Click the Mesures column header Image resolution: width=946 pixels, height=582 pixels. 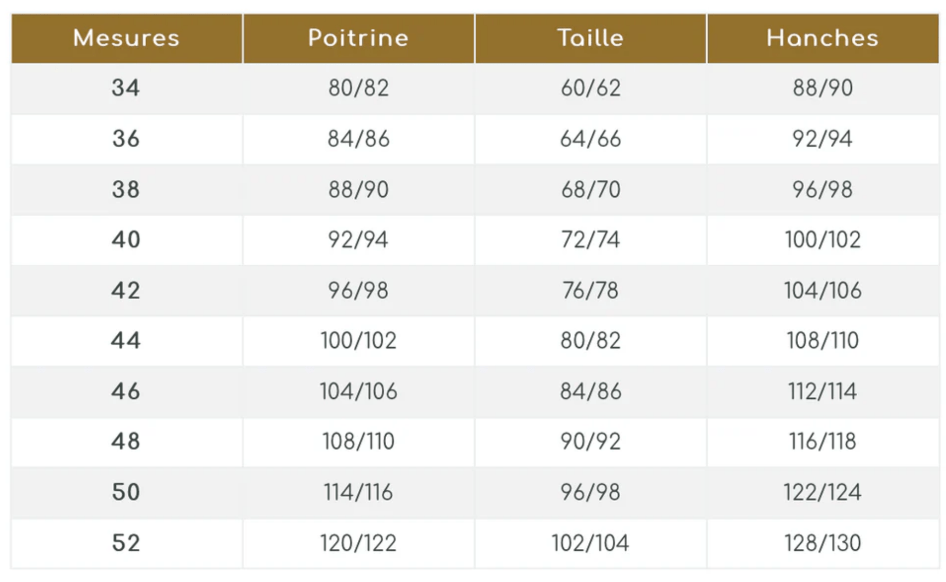tap(126, 38)
